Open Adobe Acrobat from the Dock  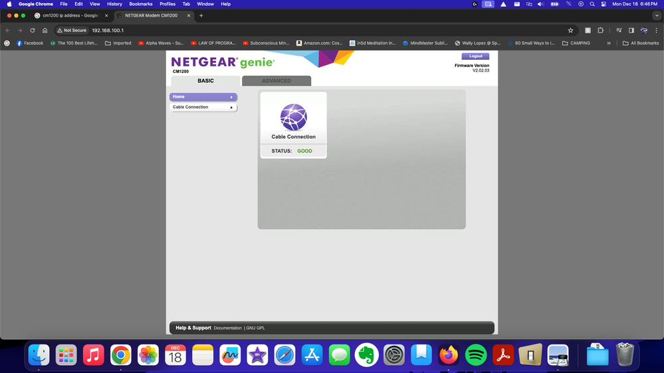point(503,355)
